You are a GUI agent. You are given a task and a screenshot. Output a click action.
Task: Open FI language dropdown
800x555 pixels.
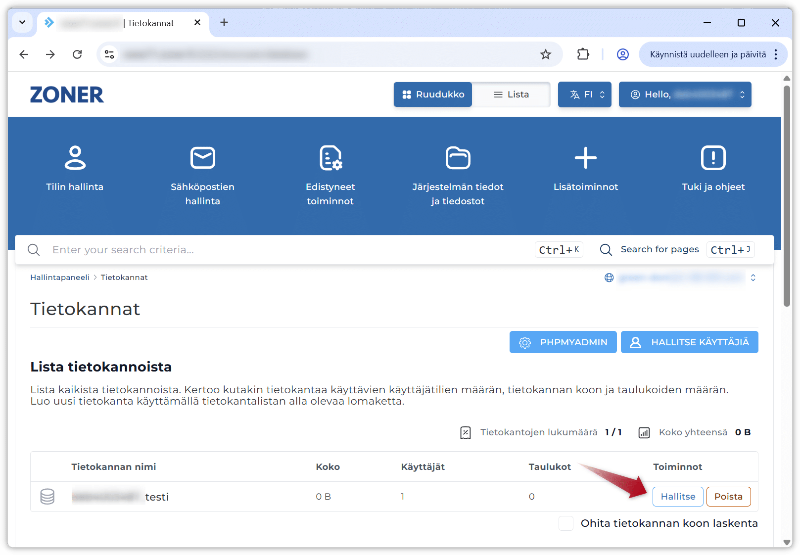pos(585,94)
